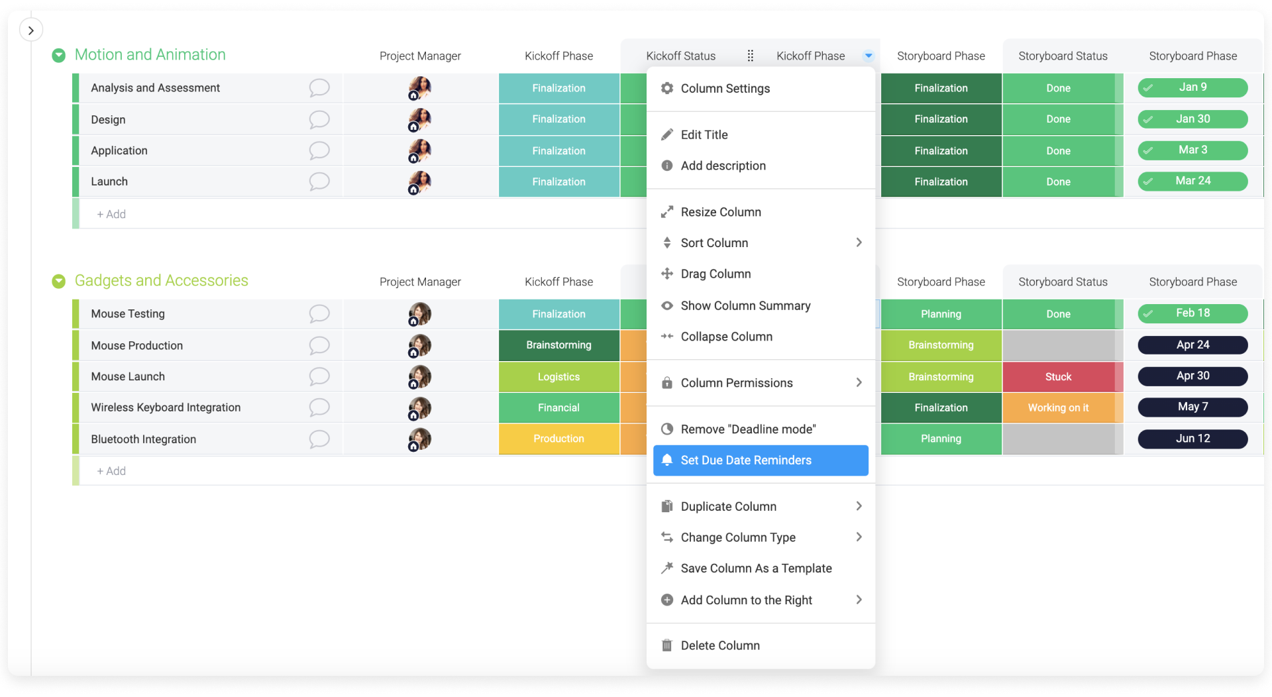Open conversation bubble for Mouse Production
The image size is (1272, 697).
click(x=319, y=345)
